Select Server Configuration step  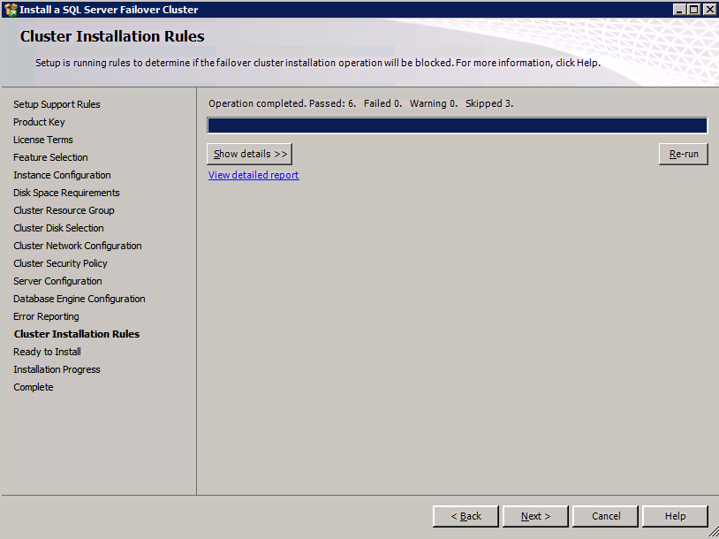point(57,281)
